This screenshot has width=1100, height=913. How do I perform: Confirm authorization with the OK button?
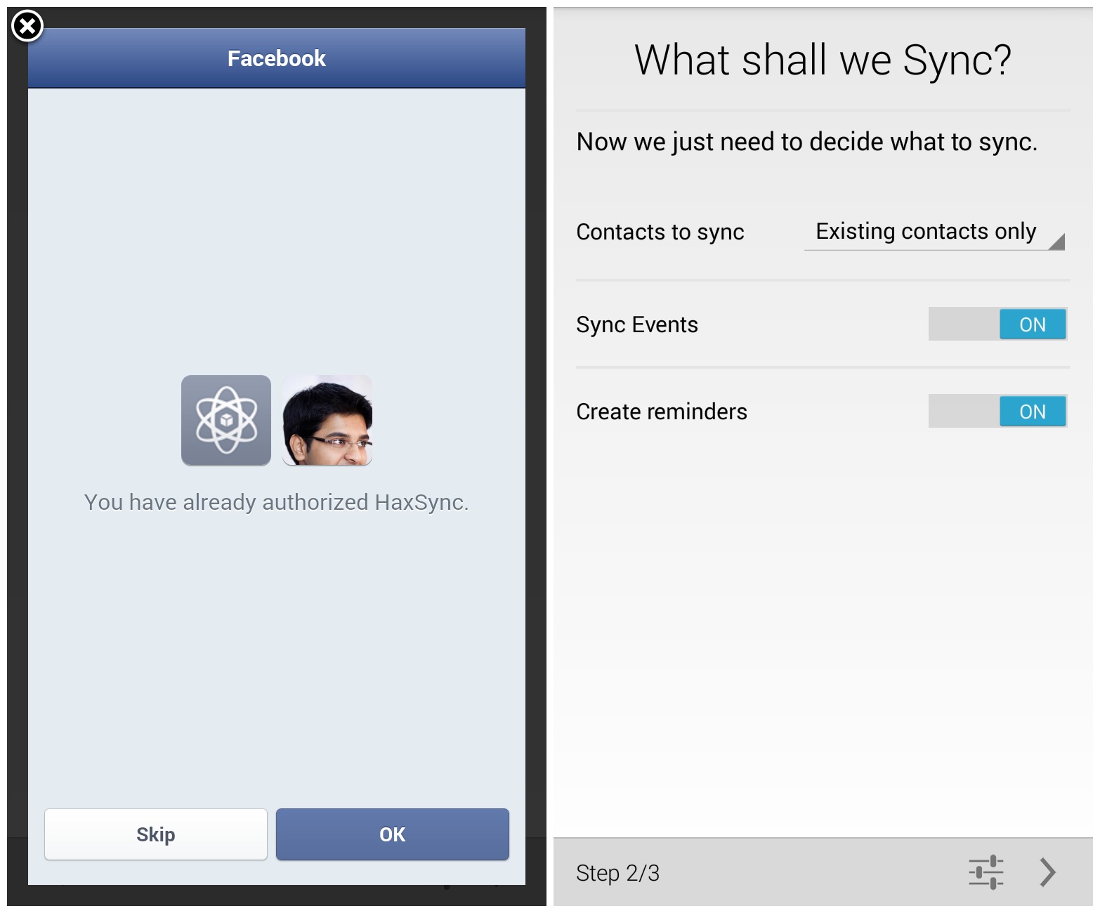point(392,834)
